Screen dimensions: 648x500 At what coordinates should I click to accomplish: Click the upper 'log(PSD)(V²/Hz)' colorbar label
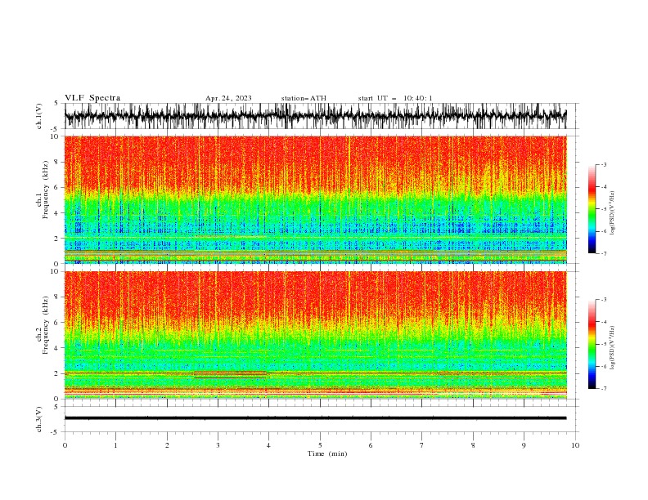[613, 213]
